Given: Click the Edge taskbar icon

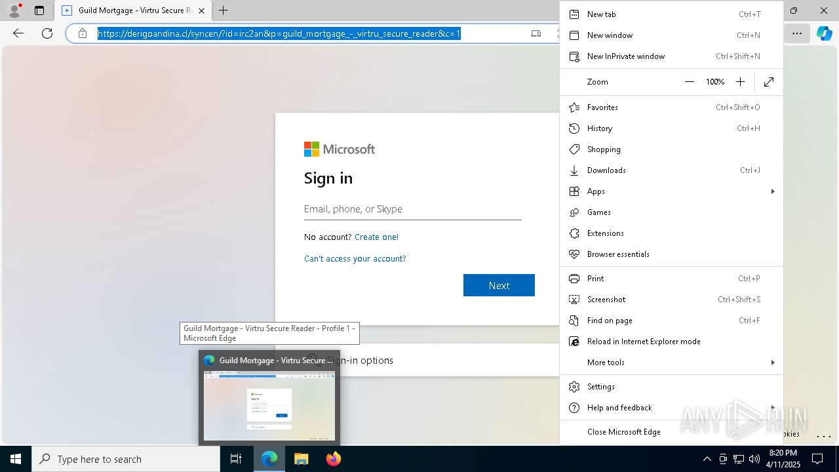Looking at the screenshot, I should pyautogui.click(x=269, y=459).
